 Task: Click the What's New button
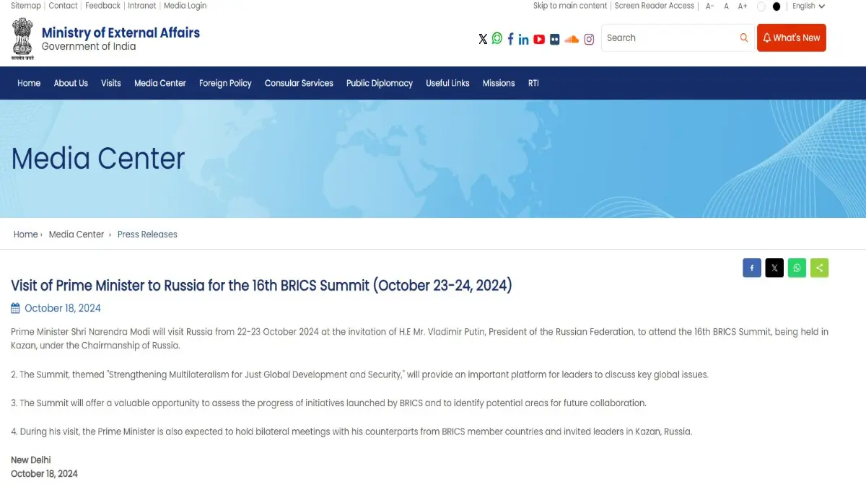[791, 38]
